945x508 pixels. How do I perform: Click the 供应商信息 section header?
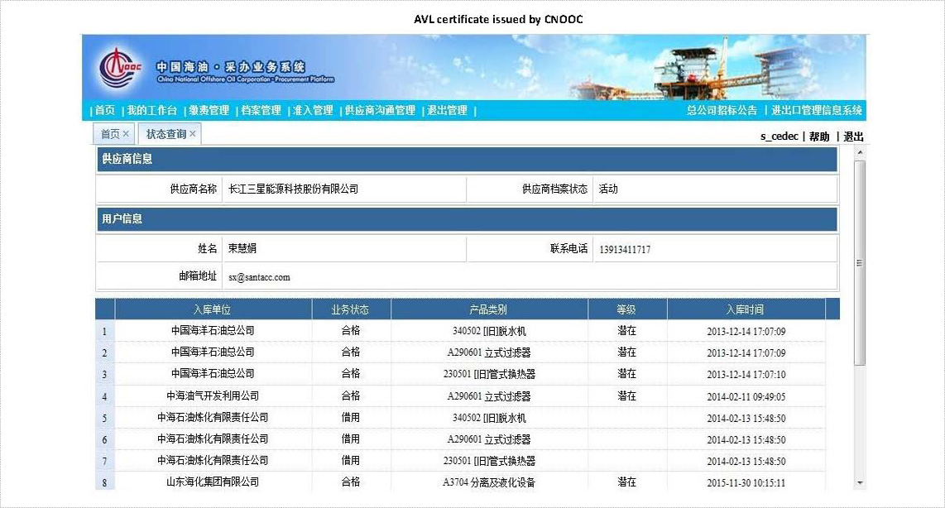click(x=467, y=159)
